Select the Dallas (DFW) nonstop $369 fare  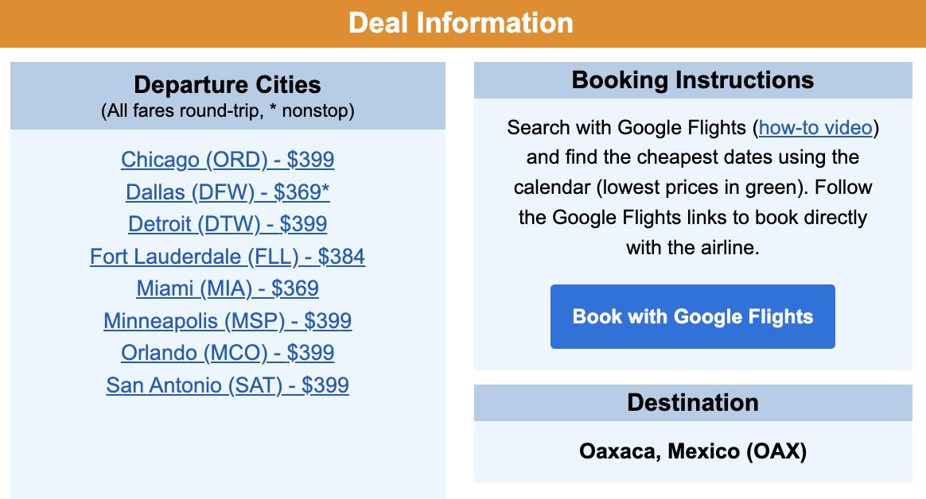pos(228,192)
